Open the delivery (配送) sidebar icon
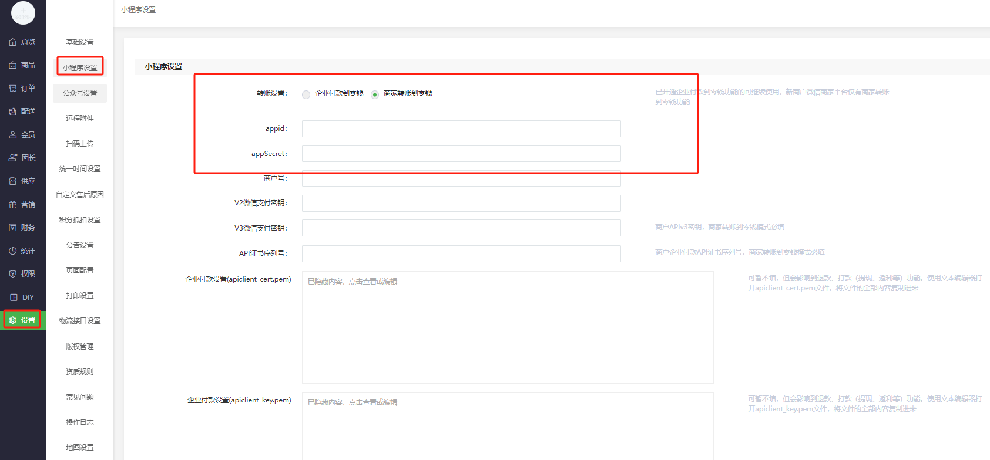 [13, 111]
